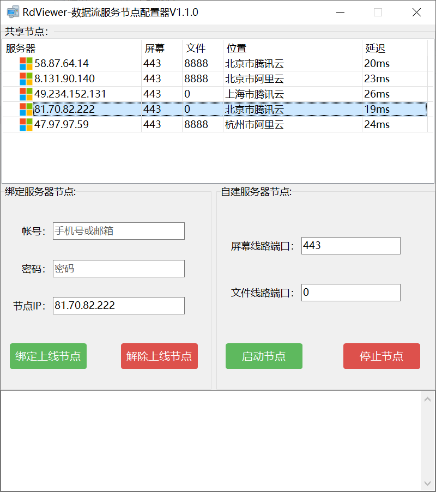Click the Windows icon beside server 47.97.97.59
Screen dimensions: 436x492
[x=26, y=124]
